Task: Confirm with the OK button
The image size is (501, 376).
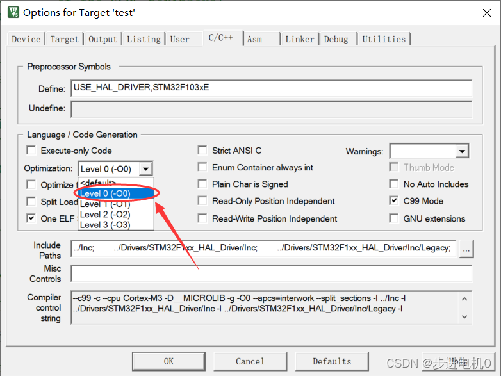Action: point(168,361)
